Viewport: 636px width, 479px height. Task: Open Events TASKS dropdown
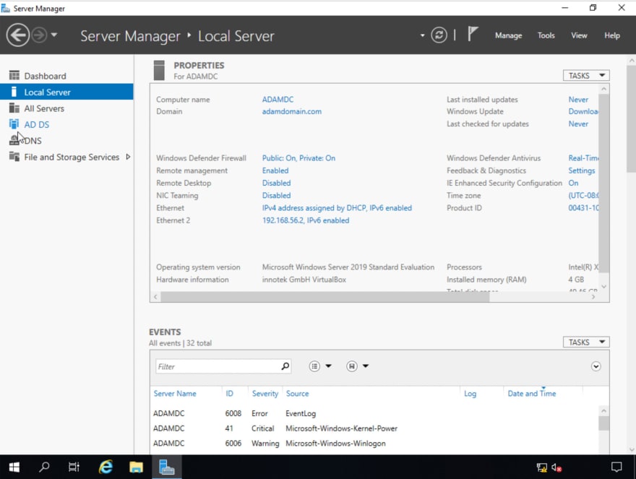click(585, 342)
